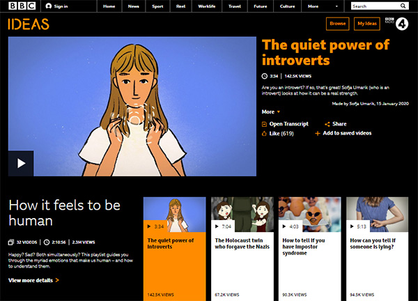Open the Home menu item

click(x=109, y=6)
